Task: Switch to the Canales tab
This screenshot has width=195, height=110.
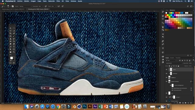Action: (x=172, y=58)
